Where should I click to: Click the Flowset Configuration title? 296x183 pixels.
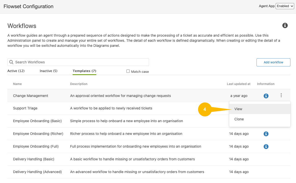[x=29, y=6]
